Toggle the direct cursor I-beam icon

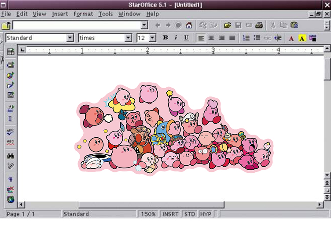[10, 119]
